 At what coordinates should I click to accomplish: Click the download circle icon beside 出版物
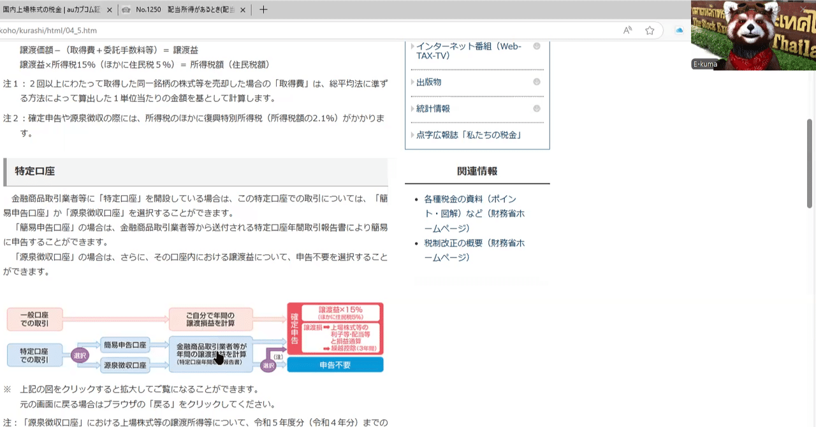click(536, 82)
